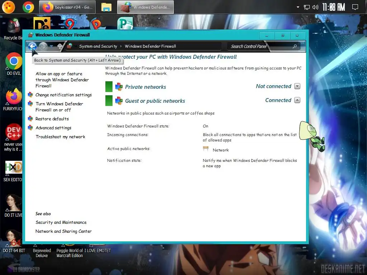Open the Dev C++ desktop shortcut

click(13, 137)
